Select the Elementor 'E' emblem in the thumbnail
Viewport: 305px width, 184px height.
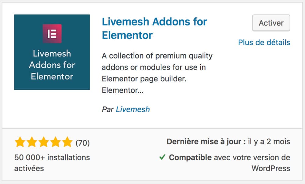point(52,33)
